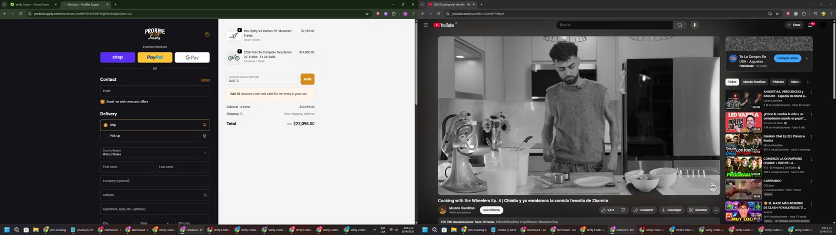Open the Crear create button
Image resolution: width=836 pixels, height=235 pixels.
pos(794,25)
